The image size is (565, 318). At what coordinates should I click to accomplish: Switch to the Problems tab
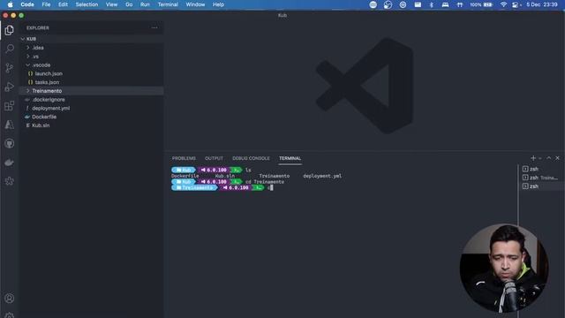(184, 158)
